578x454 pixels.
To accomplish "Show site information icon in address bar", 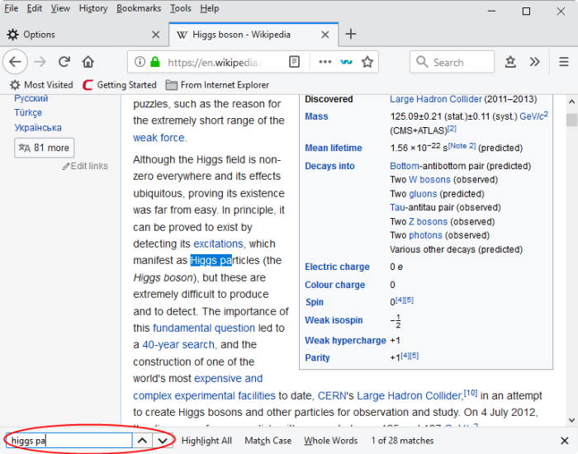I will pyautogui.click(x=140, y=62).
